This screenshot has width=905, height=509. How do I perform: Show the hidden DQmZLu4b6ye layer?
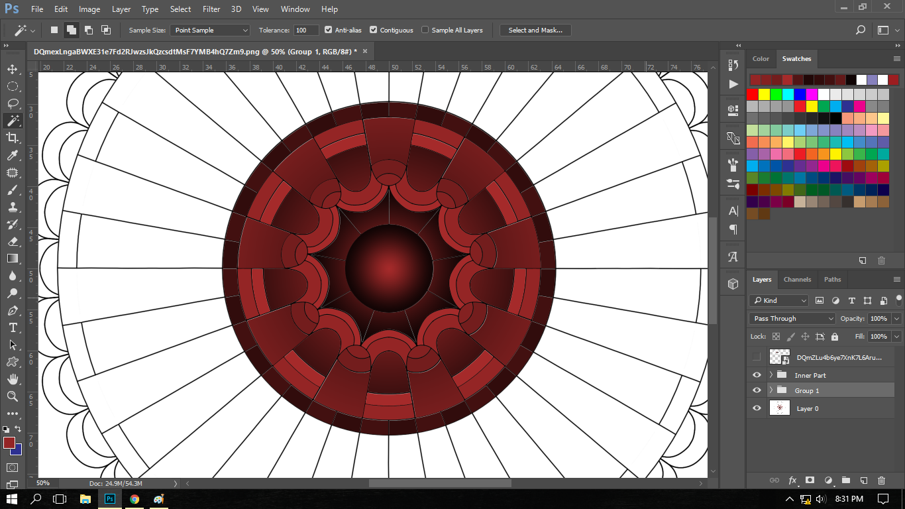click(x=757, y=357)
